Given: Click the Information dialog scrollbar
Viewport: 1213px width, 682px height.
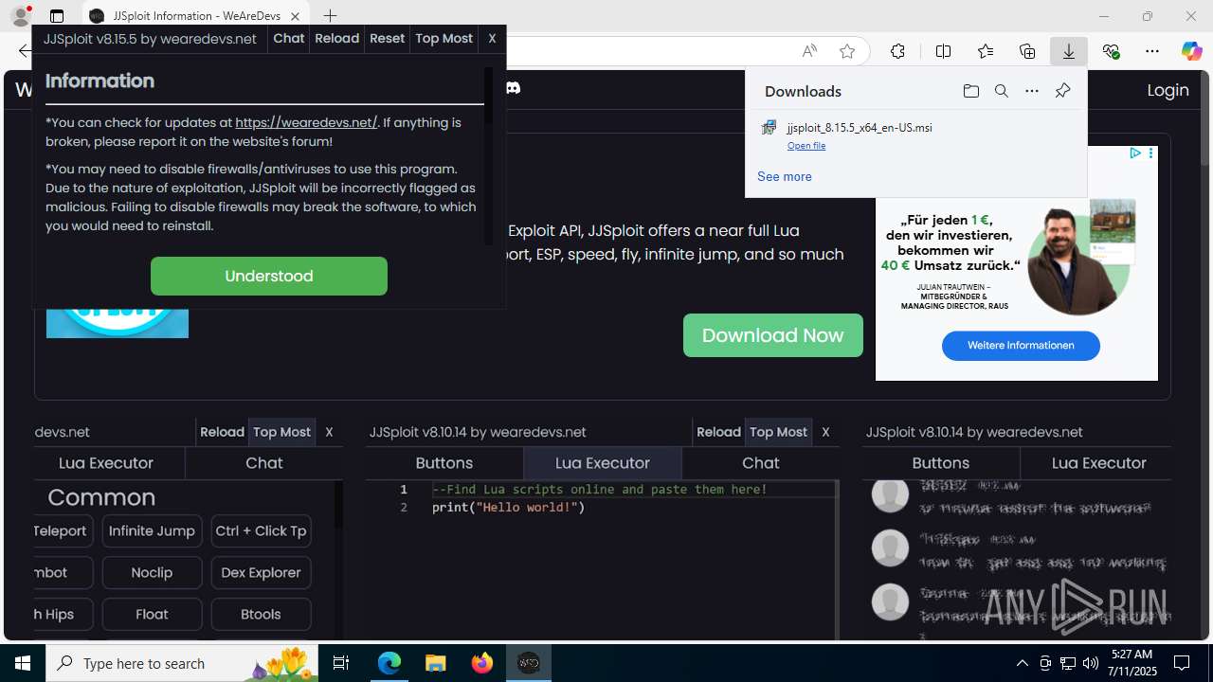Looking at the screenshot, I should (489, 156).
